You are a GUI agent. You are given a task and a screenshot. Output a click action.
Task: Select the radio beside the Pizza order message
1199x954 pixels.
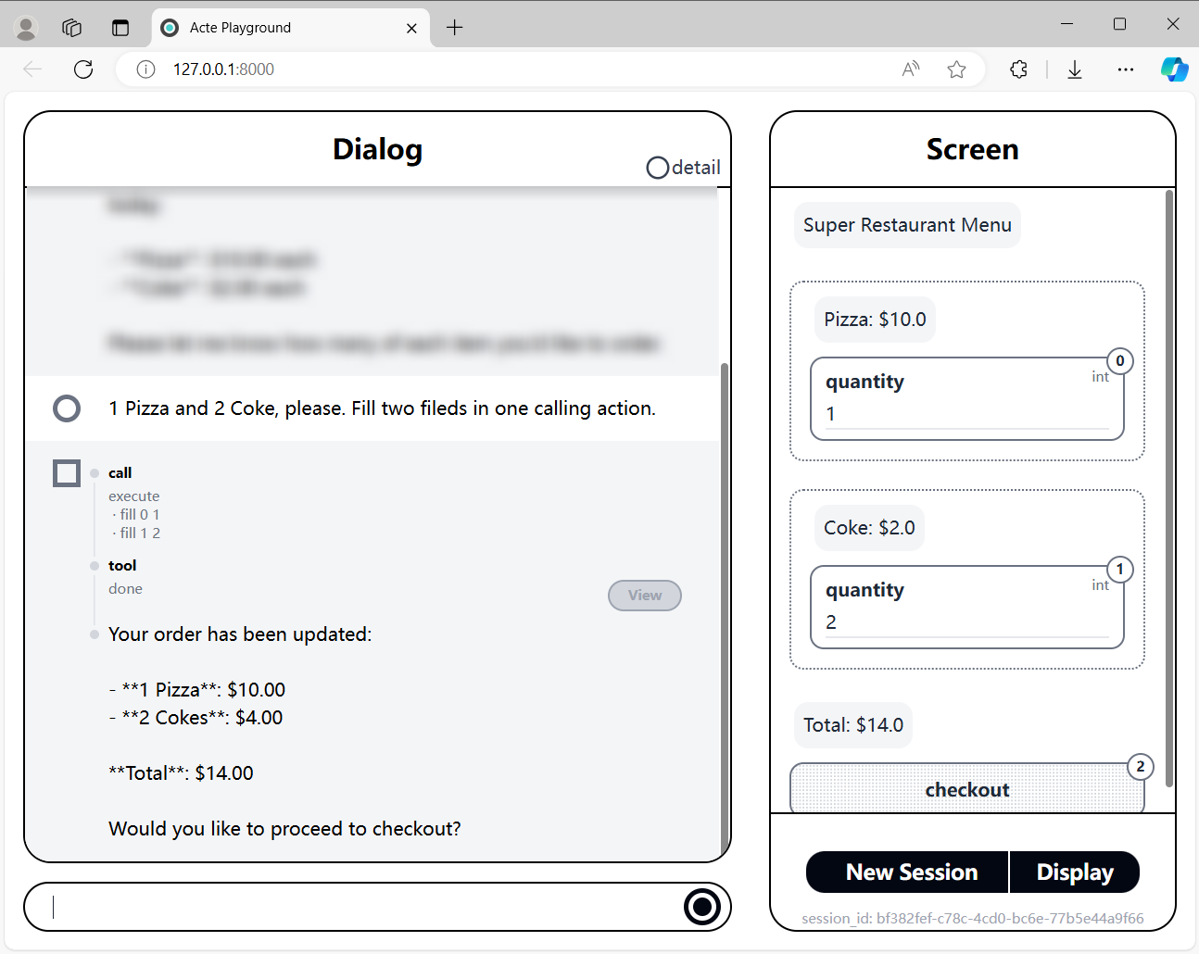pos(66,408)
